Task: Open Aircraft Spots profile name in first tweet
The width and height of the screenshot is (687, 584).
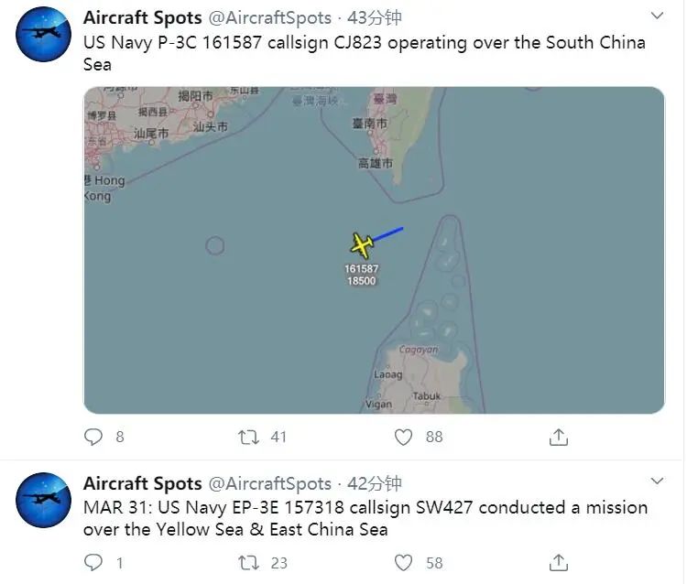Action: click(x=142, y=18)
